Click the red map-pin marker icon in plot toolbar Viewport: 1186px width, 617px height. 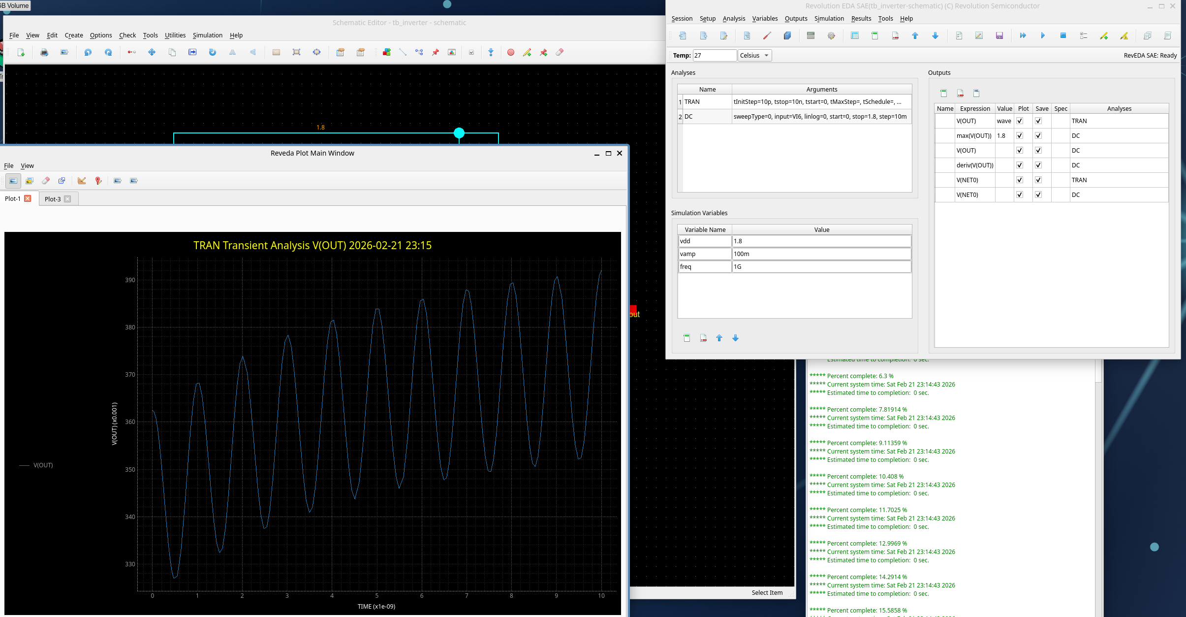point(98,181)
